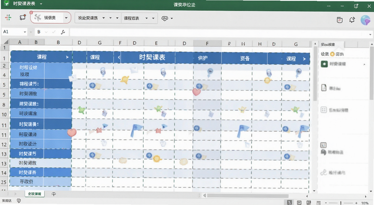Select column A header
The image size is (374, 205).
pyautogui.click(x=20, y=42)
